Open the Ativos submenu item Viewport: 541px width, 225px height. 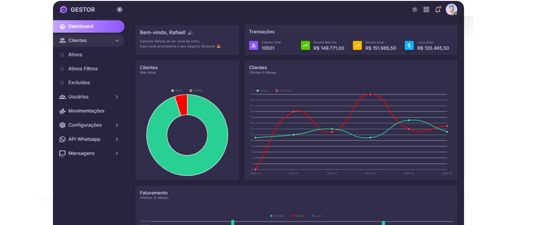tap(75, 55)
